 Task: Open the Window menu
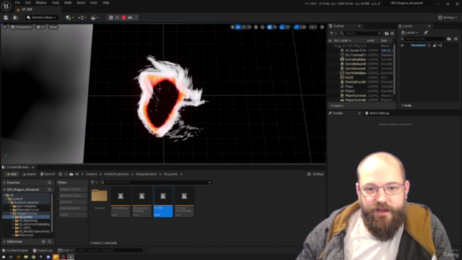pos(41,3)
